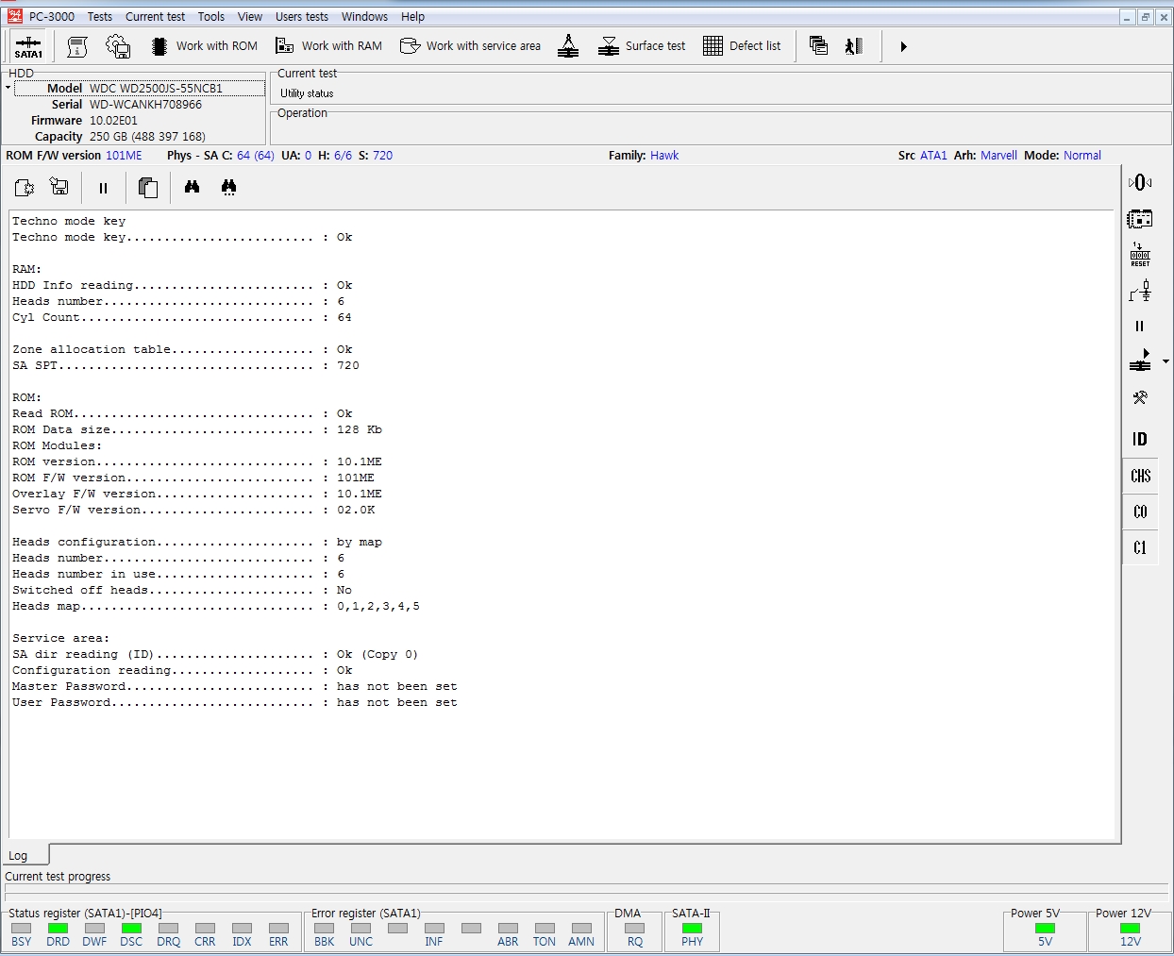1174x956 pixels.
Task: Open Work with ROM
Action: 204,45
